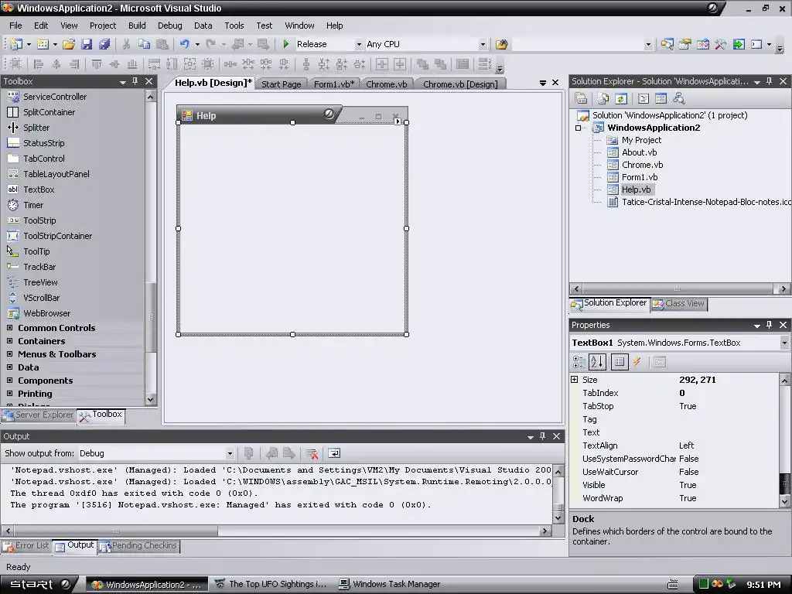The height and width of the screenshot is (594, 792).
Task: Open the Find combo box dropdown in toolbar
Action: tap(648, 44)
